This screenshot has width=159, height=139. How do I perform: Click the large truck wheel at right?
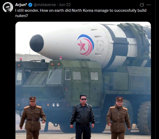tap(144, 118)
